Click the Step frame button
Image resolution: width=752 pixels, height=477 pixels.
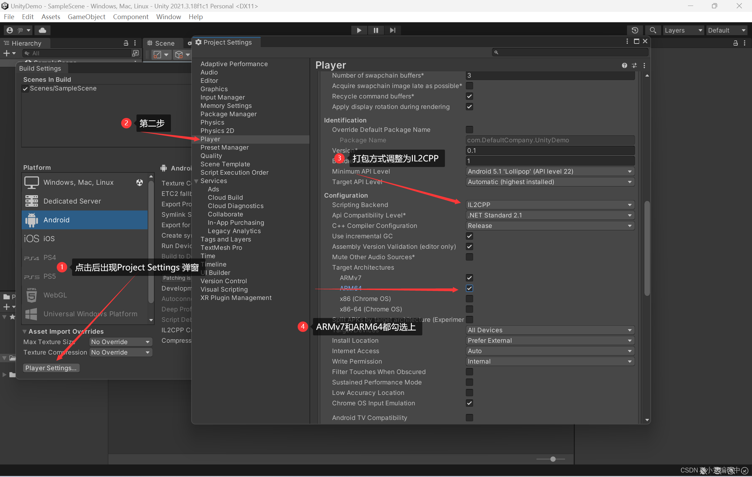point(392,30)
